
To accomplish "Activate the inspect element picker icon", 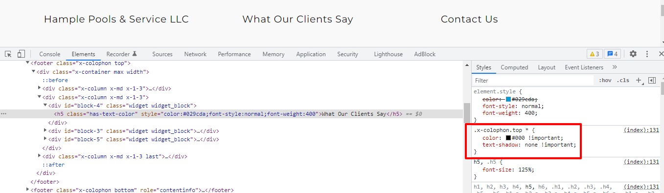I will coord(8,54).
